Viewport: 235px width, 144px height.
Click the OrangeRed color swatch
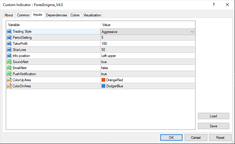click(103, 80)
